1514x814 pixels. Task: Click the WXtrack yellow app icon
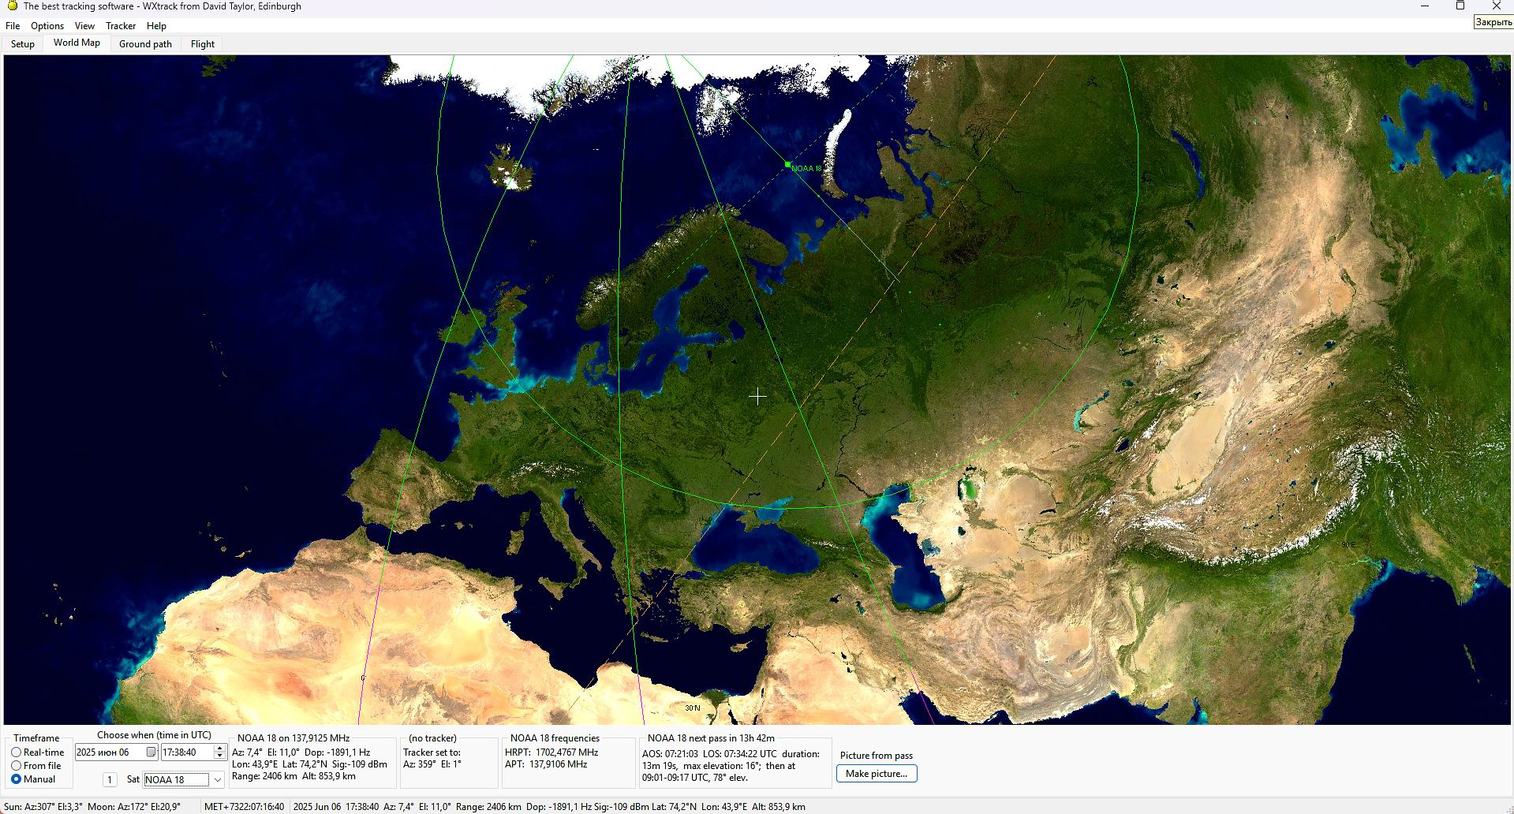[12, 6]
